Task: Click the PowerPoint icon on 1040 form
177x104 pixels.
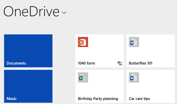Action: (x=83, y=42)
